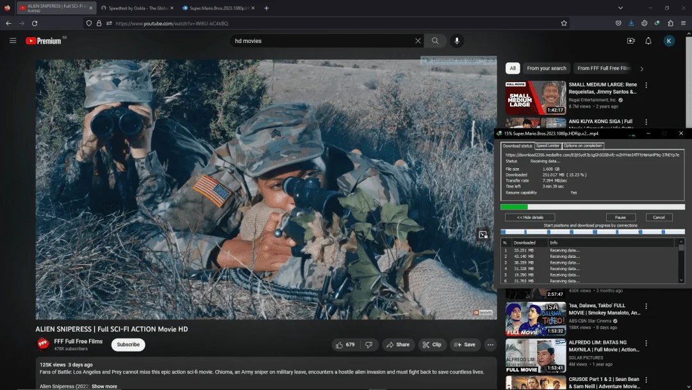The height and width of the screenshot is (390, 692).
Task: Pause the IDM download
Action: click(x=620, y=217)
